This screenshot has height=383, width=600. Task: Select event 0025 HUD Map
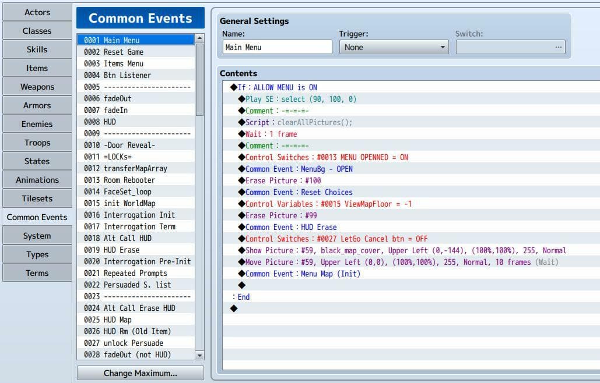(x=136, y=320)
